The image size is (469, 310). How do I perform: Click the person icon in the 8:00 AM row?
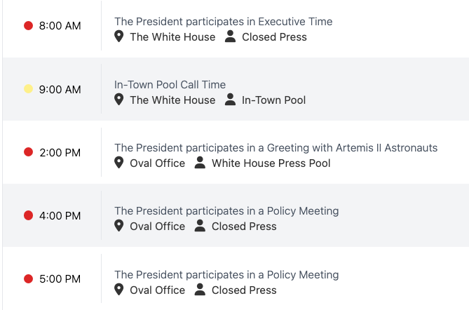(x=231, y=37)
